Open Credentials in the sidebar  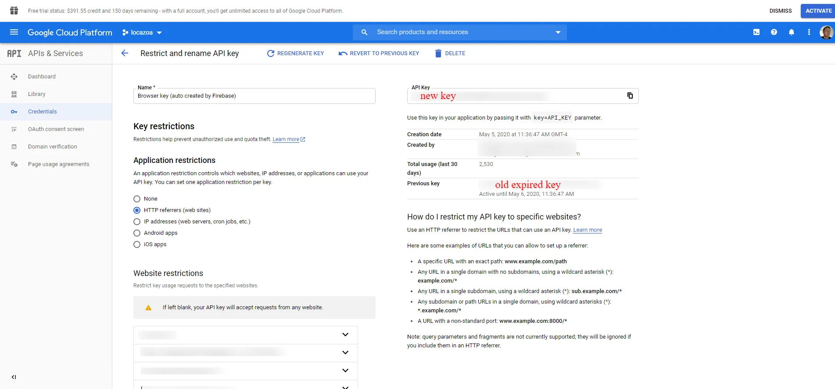(x=43, y=112)
